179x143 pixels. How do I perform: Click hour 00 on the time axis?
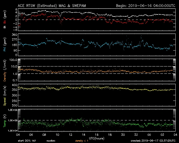coord(149,135)
